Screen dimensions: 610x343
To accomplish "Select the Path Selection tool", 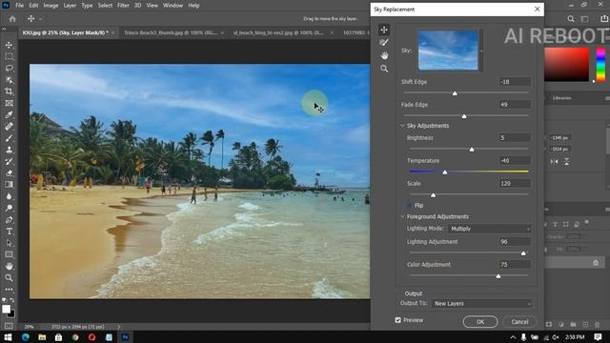I will click(x=9, y=243).
